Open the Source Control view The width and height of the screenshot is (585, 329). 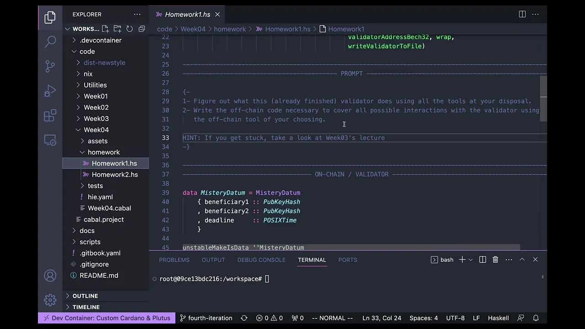(x=50, y=66)
